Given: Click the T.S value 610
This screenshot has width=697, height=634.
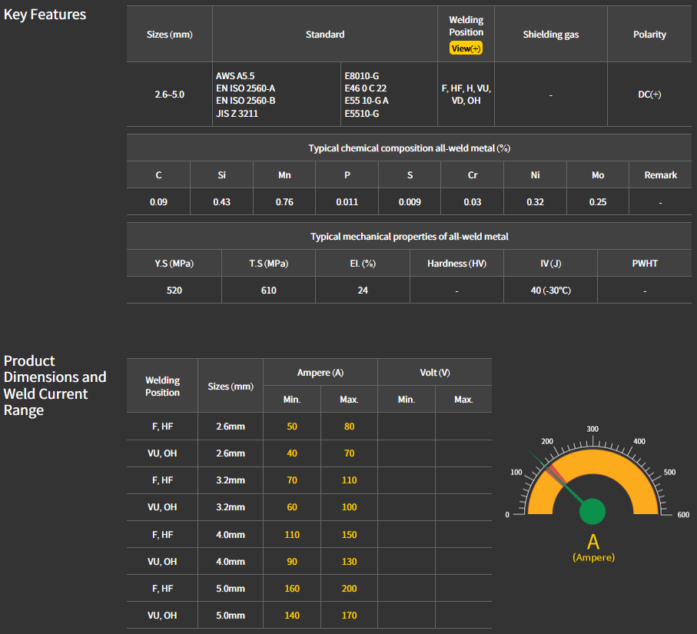Looking at the screenshot, I should [x=268, y=290].
